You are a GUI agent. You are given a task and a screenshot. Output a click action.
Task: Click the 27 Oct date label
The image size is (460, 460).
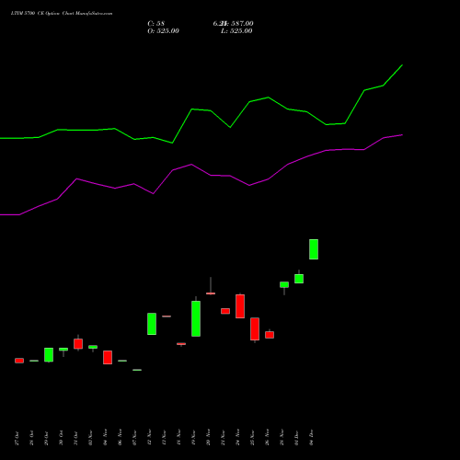(17, 438)
